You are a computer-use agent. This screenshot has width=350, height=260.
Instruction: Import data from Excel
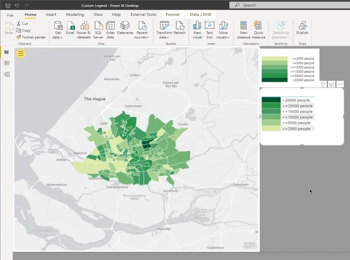click(70, 28)
